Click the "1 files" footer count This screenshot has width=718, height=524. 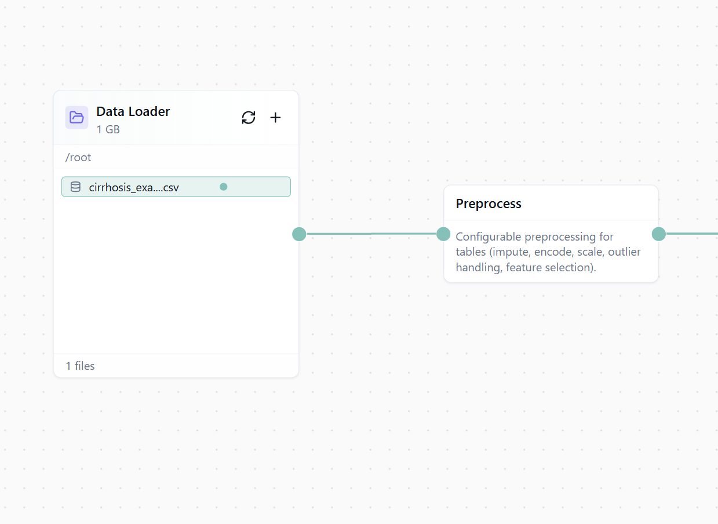click(x=80, y=366)
